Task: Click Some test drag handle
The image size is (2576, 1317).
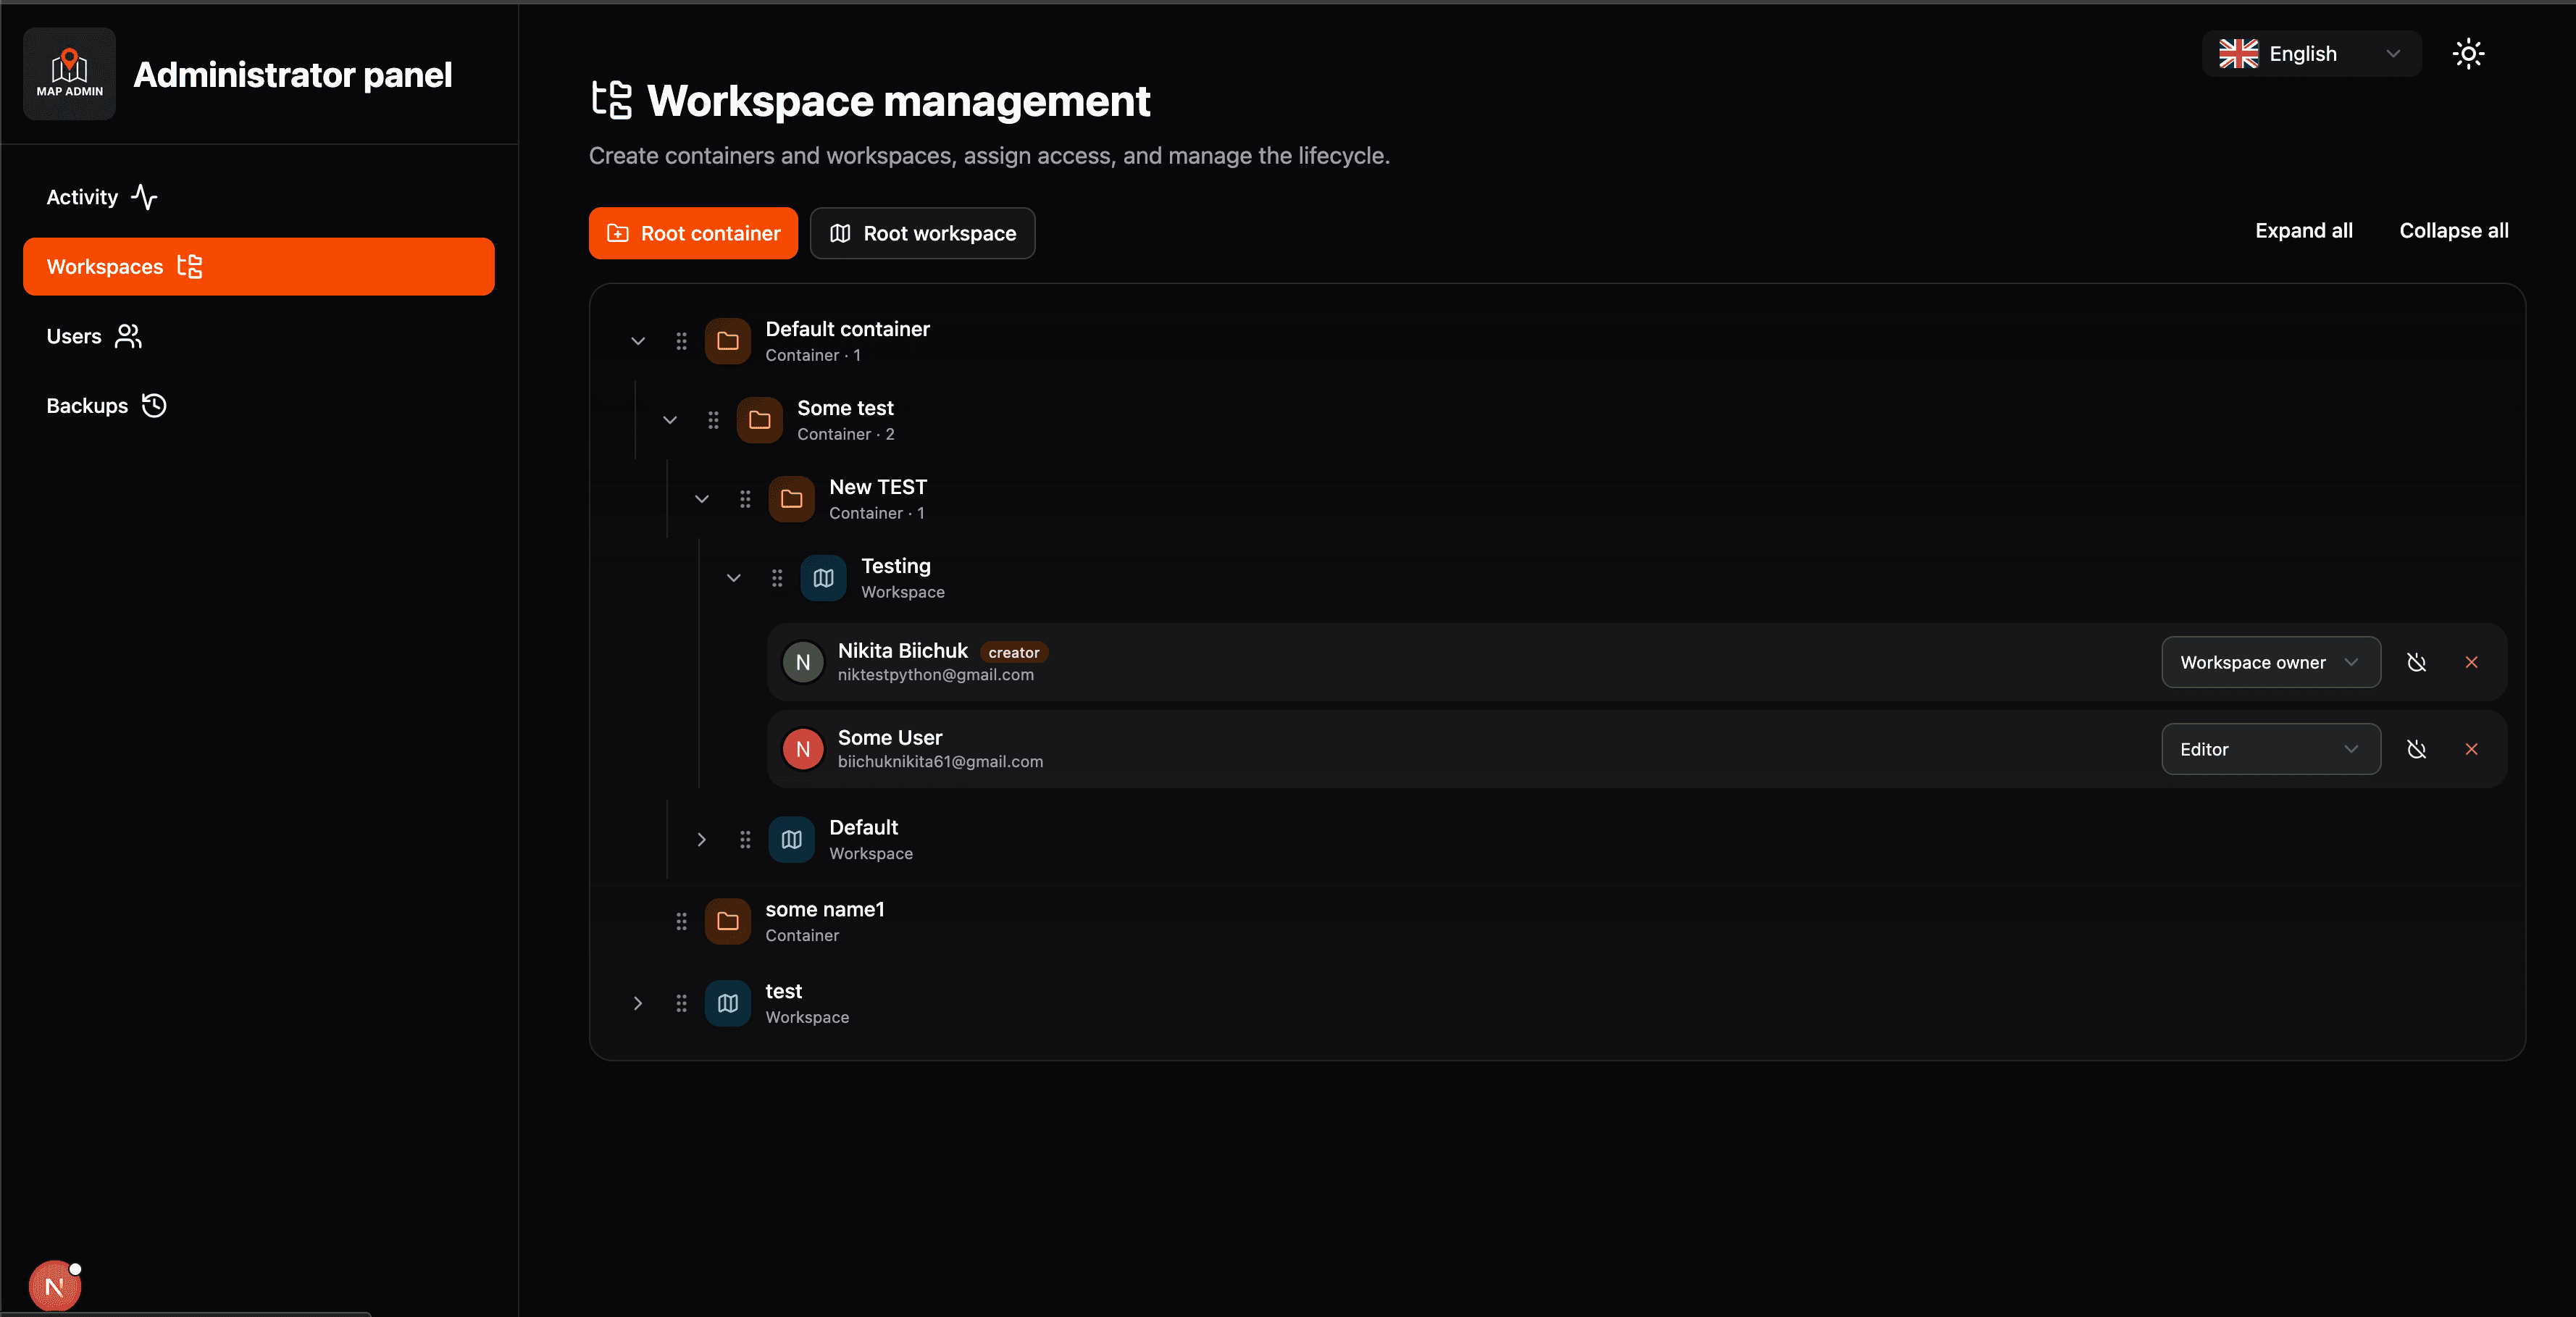Action: (713, 421)
